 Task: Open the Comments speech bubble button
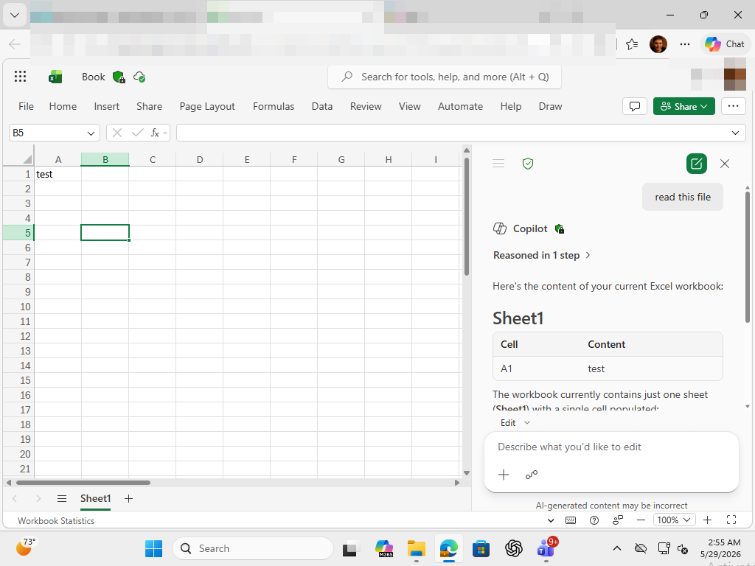point(635,106)
